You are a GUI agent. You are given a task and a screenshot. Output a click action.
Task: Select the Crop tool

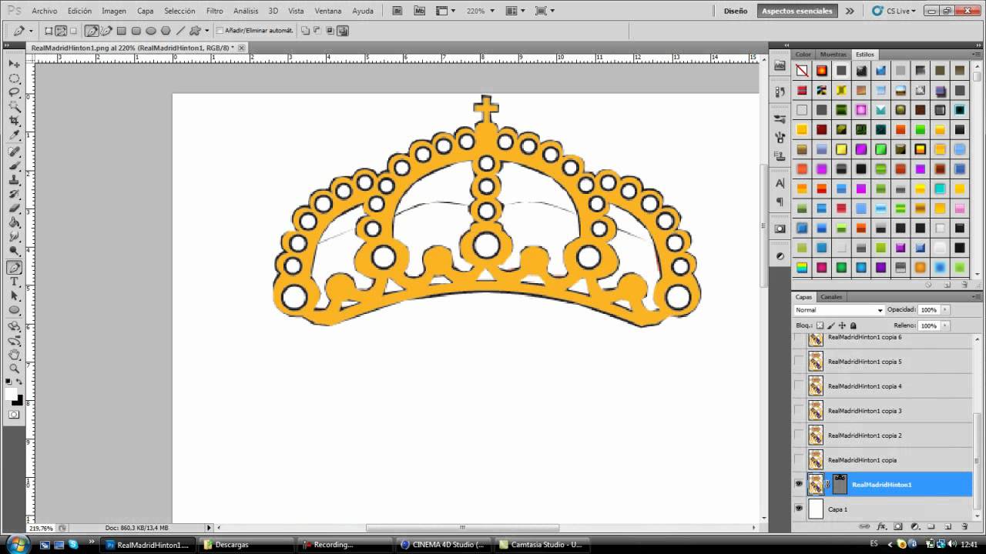tap(14, 122)
